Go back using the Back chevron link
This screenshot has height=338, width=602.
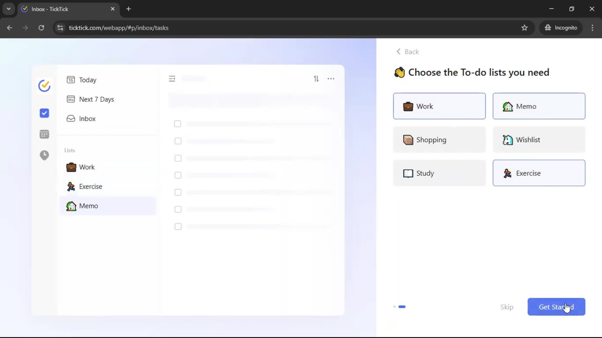click(x=407, y=52)
